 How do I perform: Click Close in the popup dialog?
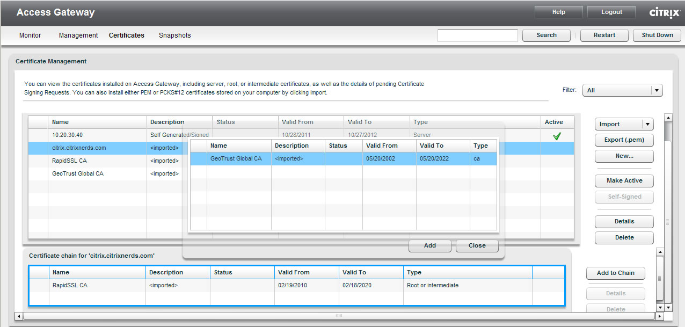coord(477,246)
